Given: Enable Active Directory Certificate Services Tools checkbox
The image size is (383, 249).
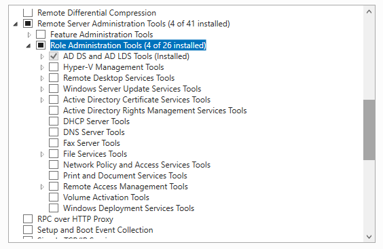Looking at the screenshot, I should pyautogui.click(x=54, y=100).
